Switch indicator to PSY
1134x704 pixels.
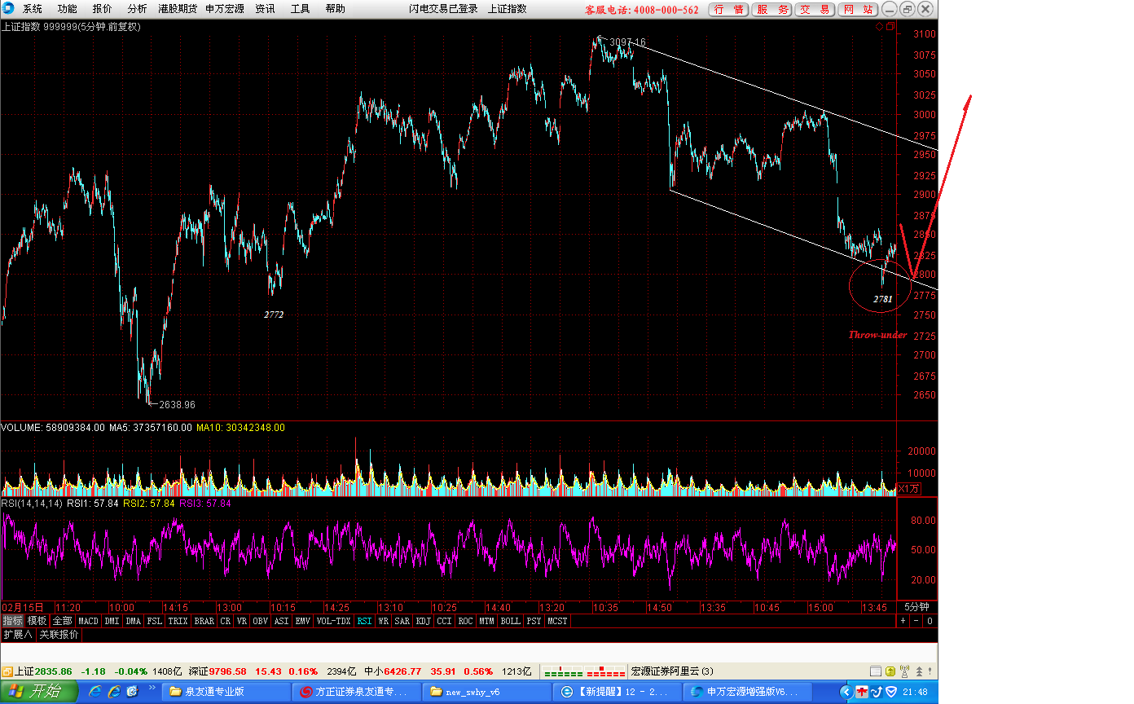534,621
